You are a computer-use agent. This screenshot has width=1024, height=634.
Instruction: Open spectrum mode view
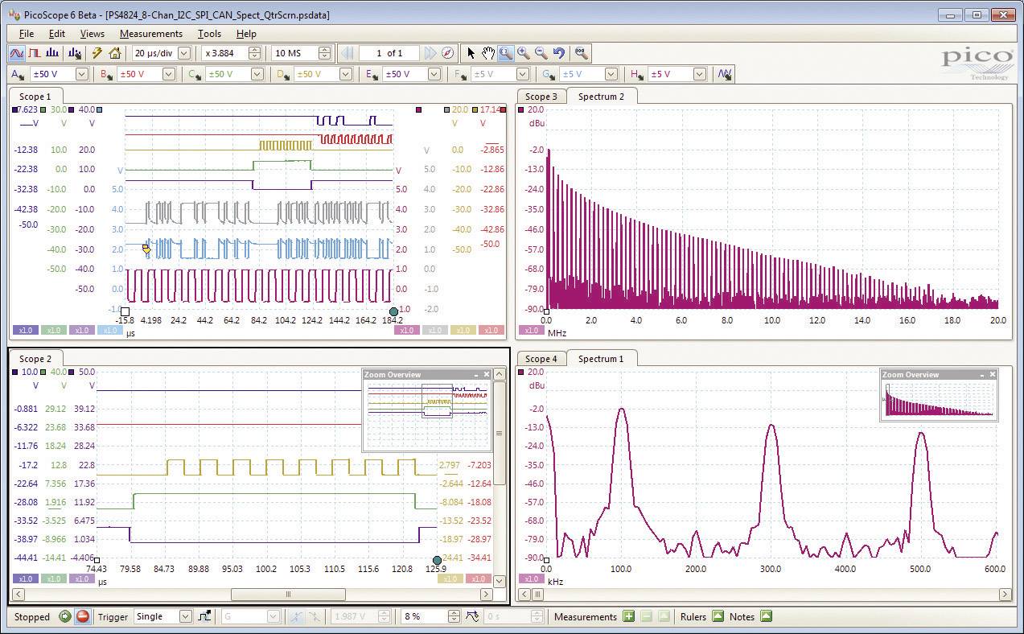click(x=52, y=53)
